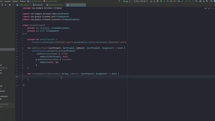The width and height of the screenshot is (215, 121).
Task: Click the FirebaseFirestore import line
Action: [x=51, y=19]
